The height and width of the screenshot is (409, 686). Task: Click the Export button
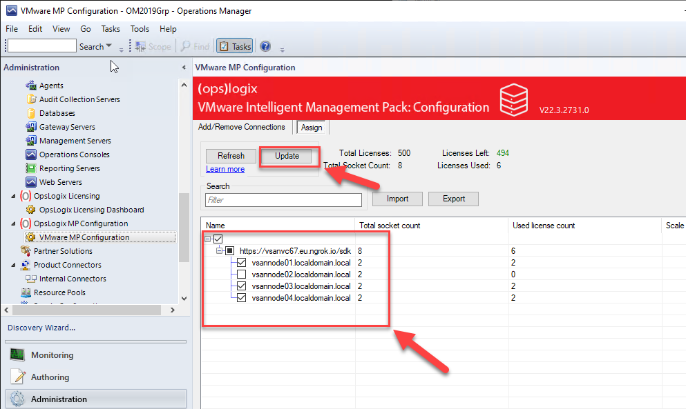coord(454,199)
